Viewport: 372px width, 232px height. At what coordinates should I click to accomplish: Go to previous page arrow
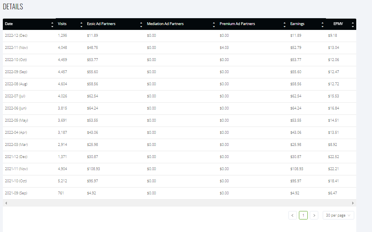coord(292,215)
